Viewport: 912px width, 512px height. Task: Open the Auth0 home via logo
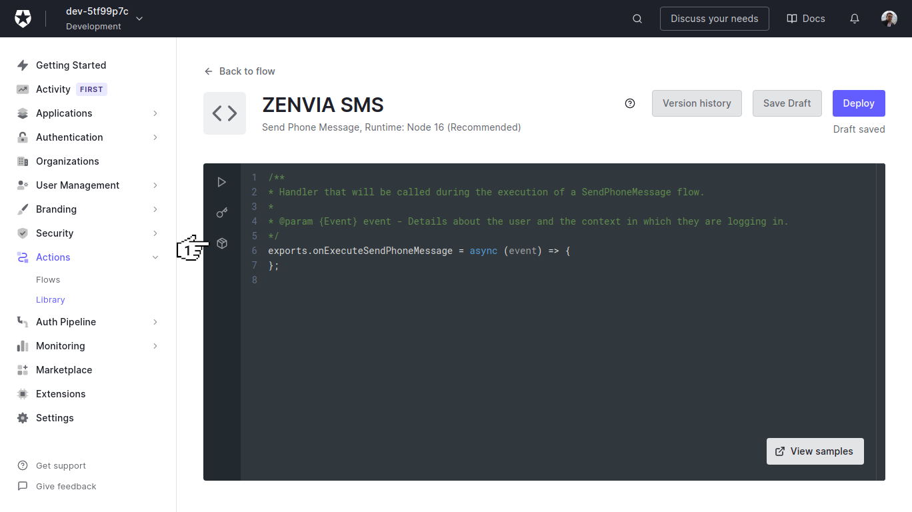[x=23, y=18]
